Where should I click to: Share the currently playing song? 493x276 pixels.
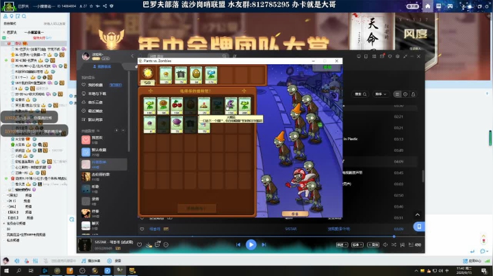pos(157,245)
